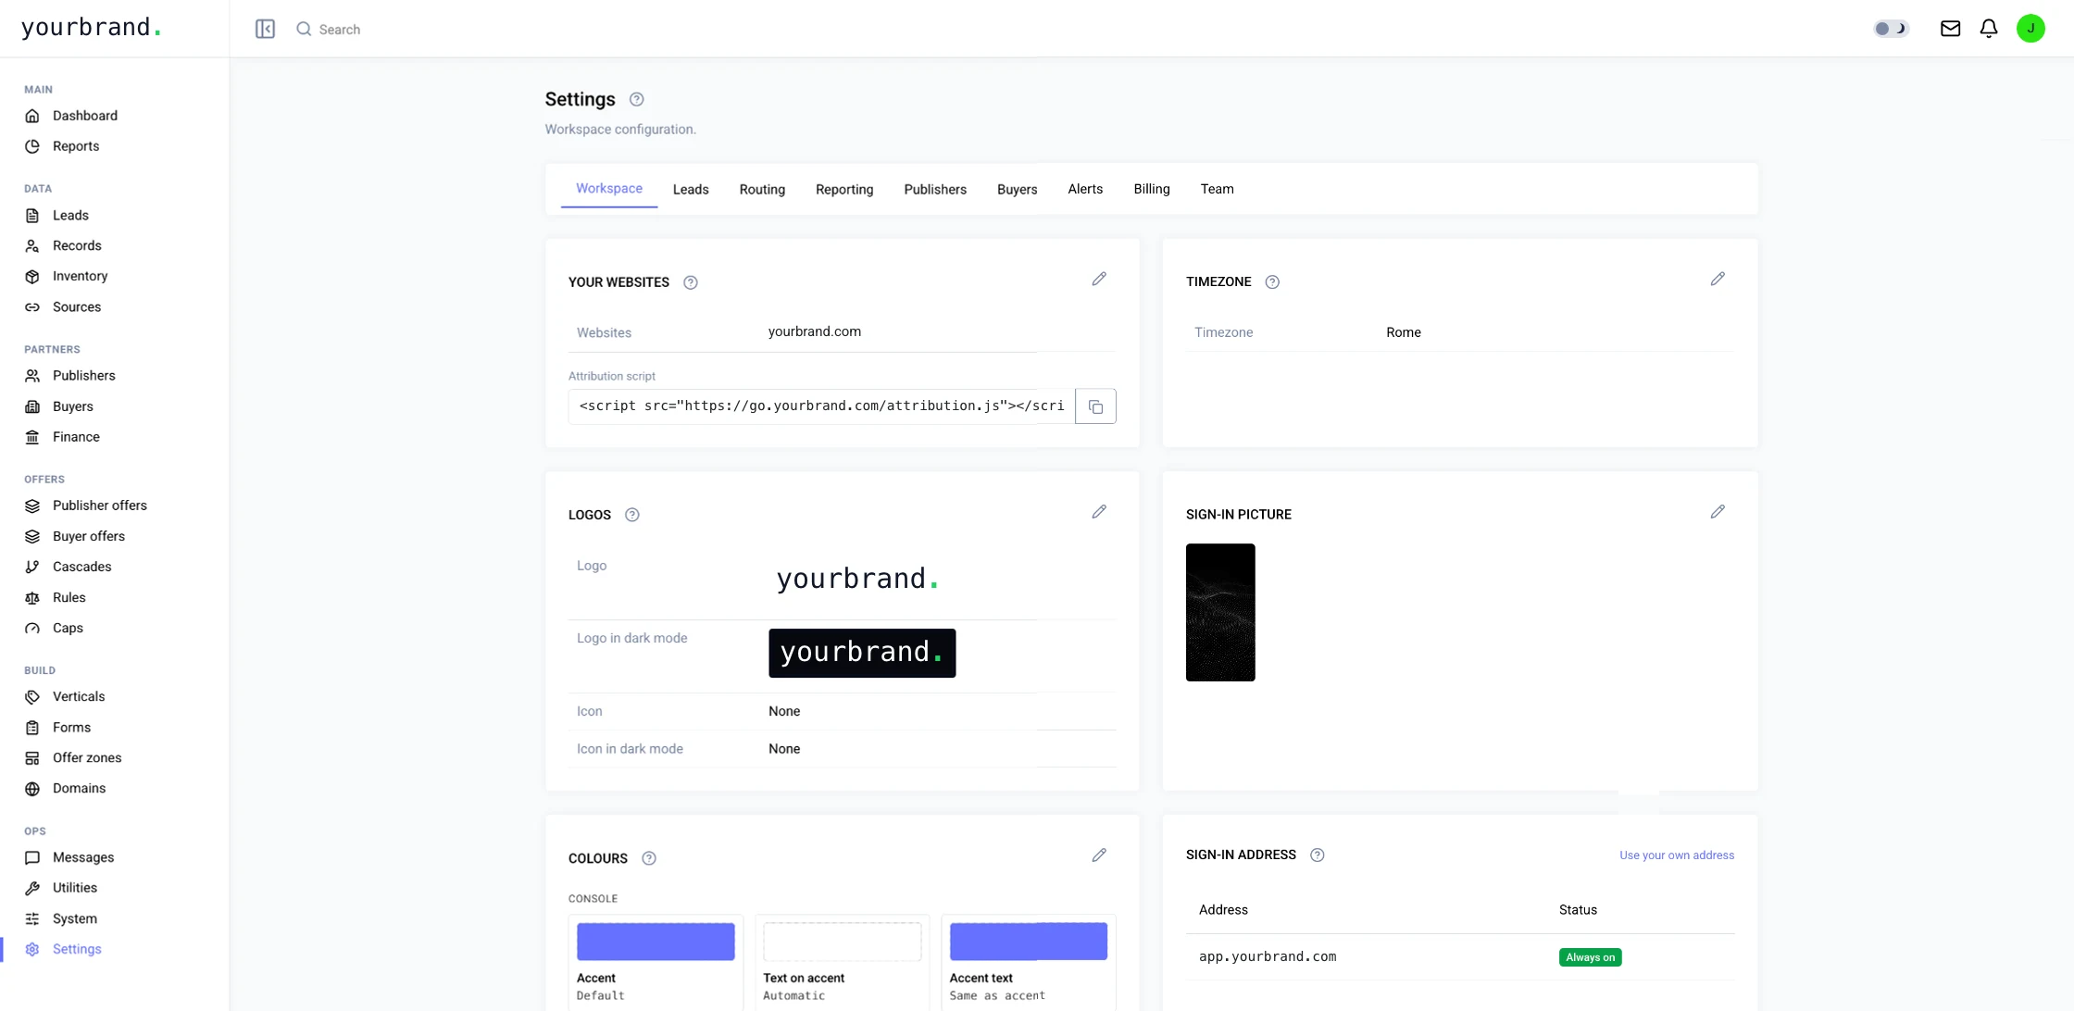
Task: Toggle the dark mode switch
Action: click(x=1891, y=29)
